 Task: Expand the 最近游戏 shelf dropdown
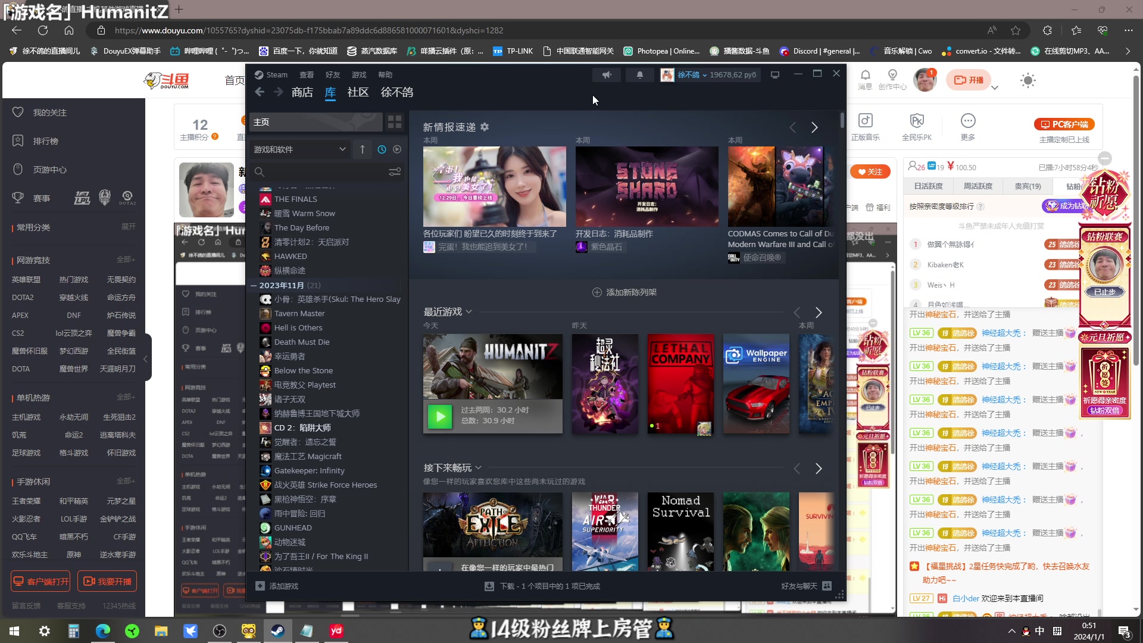(469, 311)
